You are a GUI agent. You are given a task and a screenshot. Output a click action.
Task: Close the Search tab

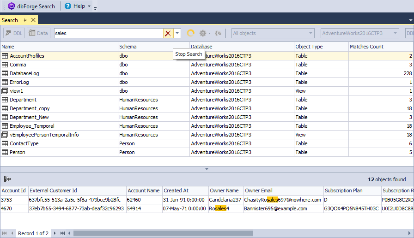[x=33, y=20]
